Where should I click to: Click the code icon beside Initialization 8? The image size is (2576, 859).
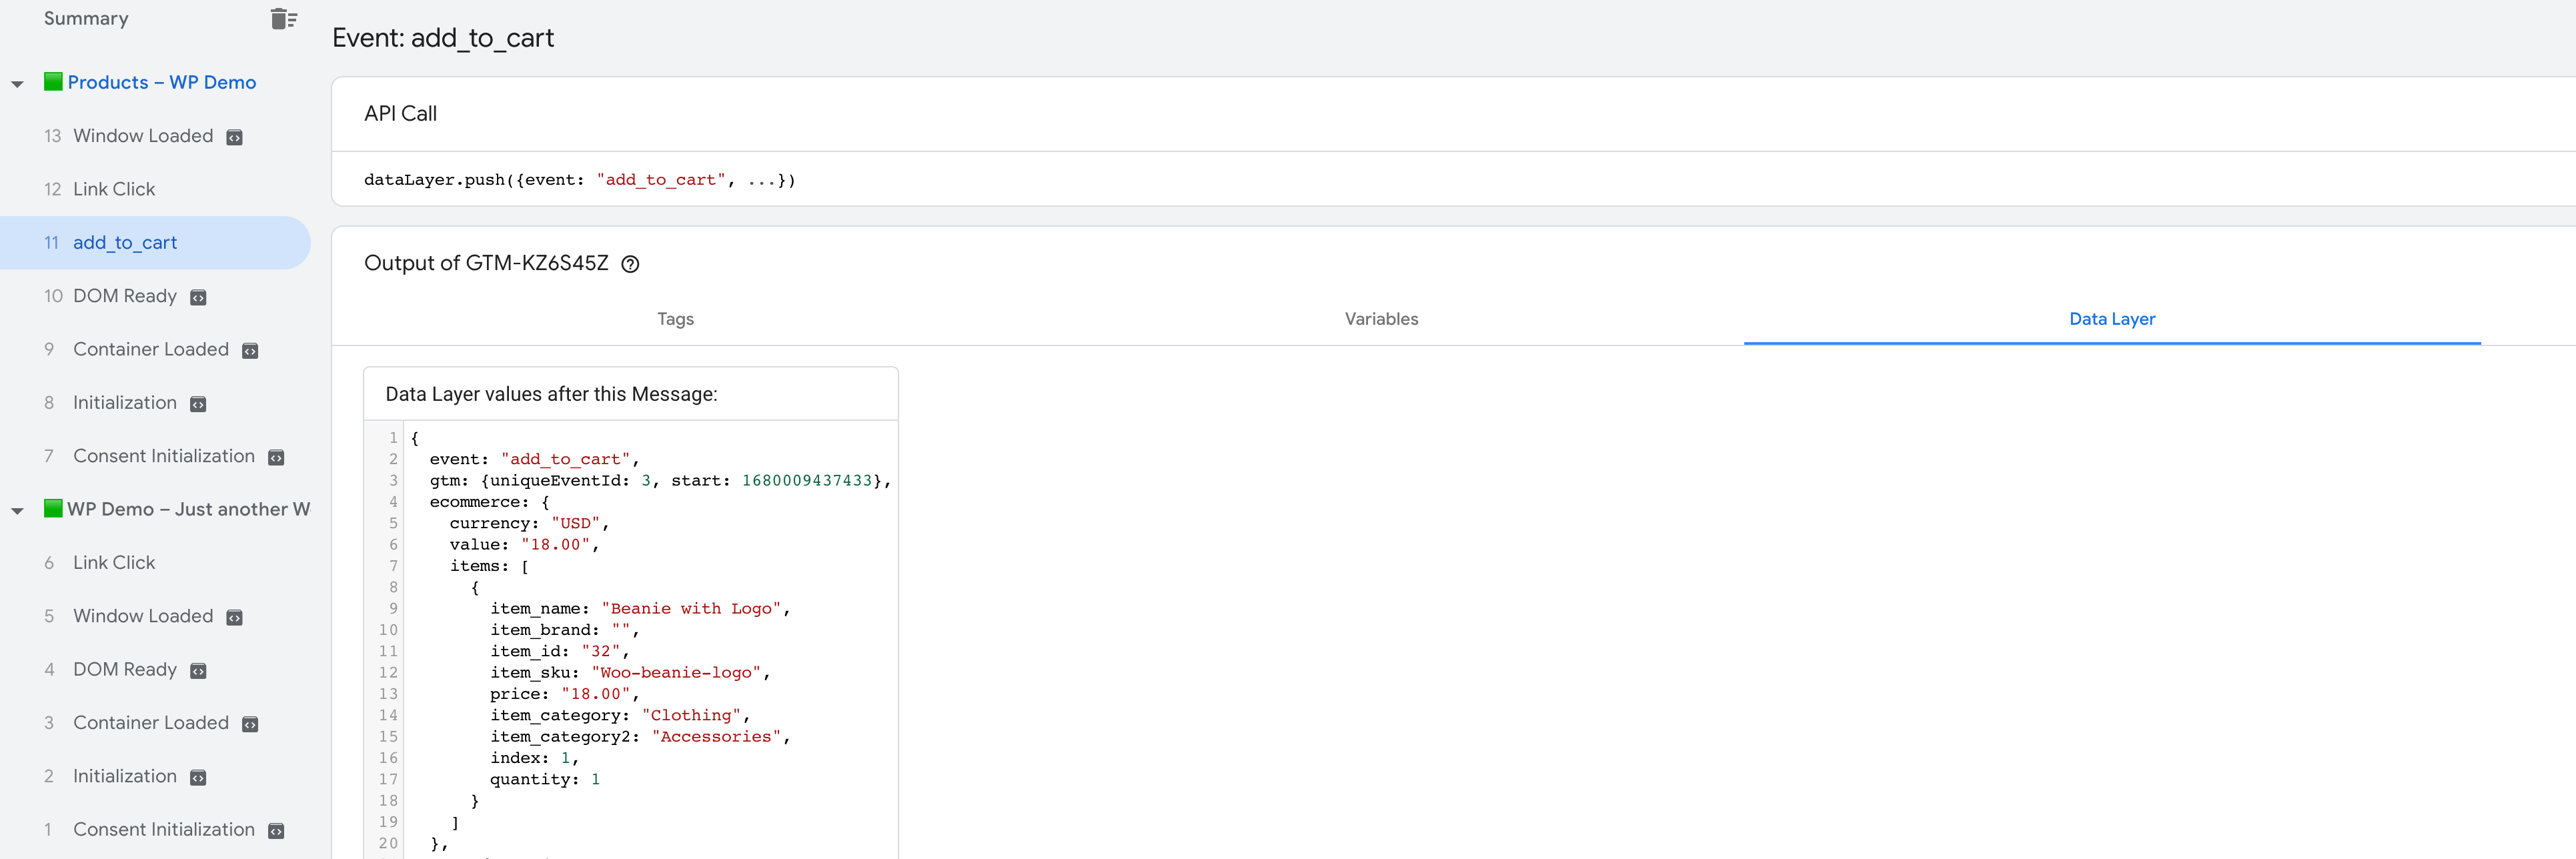(197, 404)
